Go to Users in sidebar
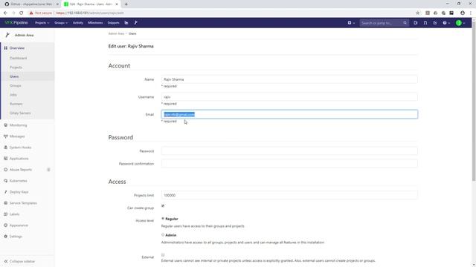 [x=14, y=76]
